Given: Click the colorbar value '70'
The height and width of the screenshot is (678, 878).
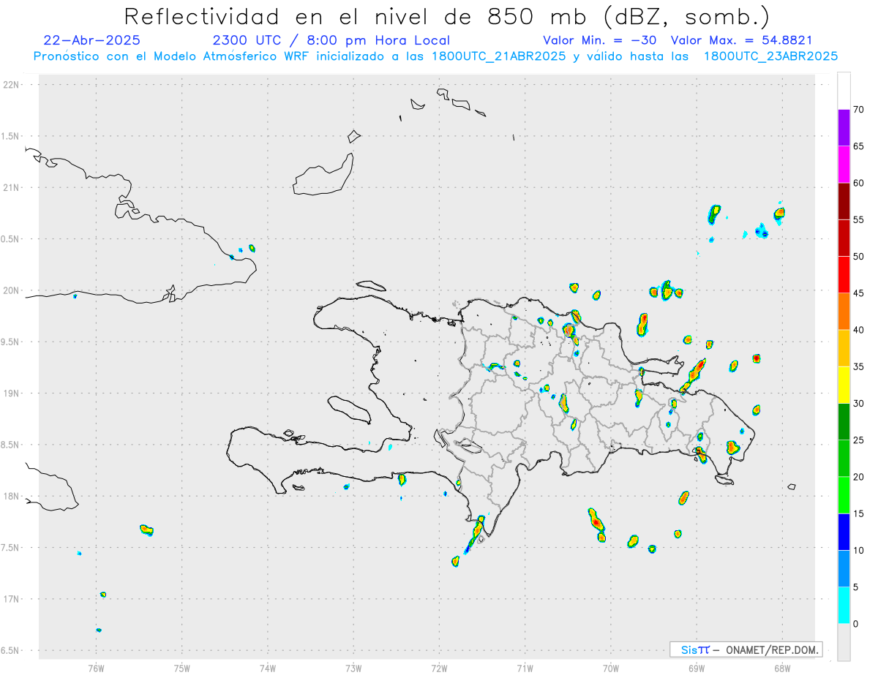Looking at the screenshot, I should click(x=859, y=110).
